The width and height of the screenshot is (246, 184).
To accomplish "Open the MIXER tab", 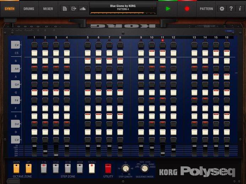I will click(x=48, y=9).
